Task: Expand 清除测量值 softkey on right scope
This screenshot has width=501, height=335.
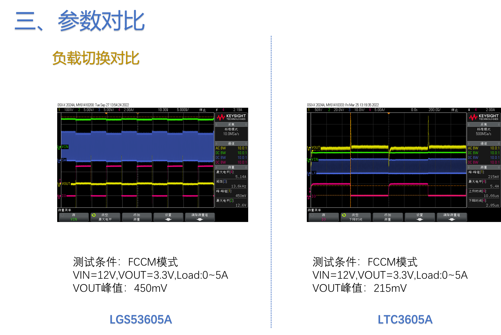Action: coord(452,217)
